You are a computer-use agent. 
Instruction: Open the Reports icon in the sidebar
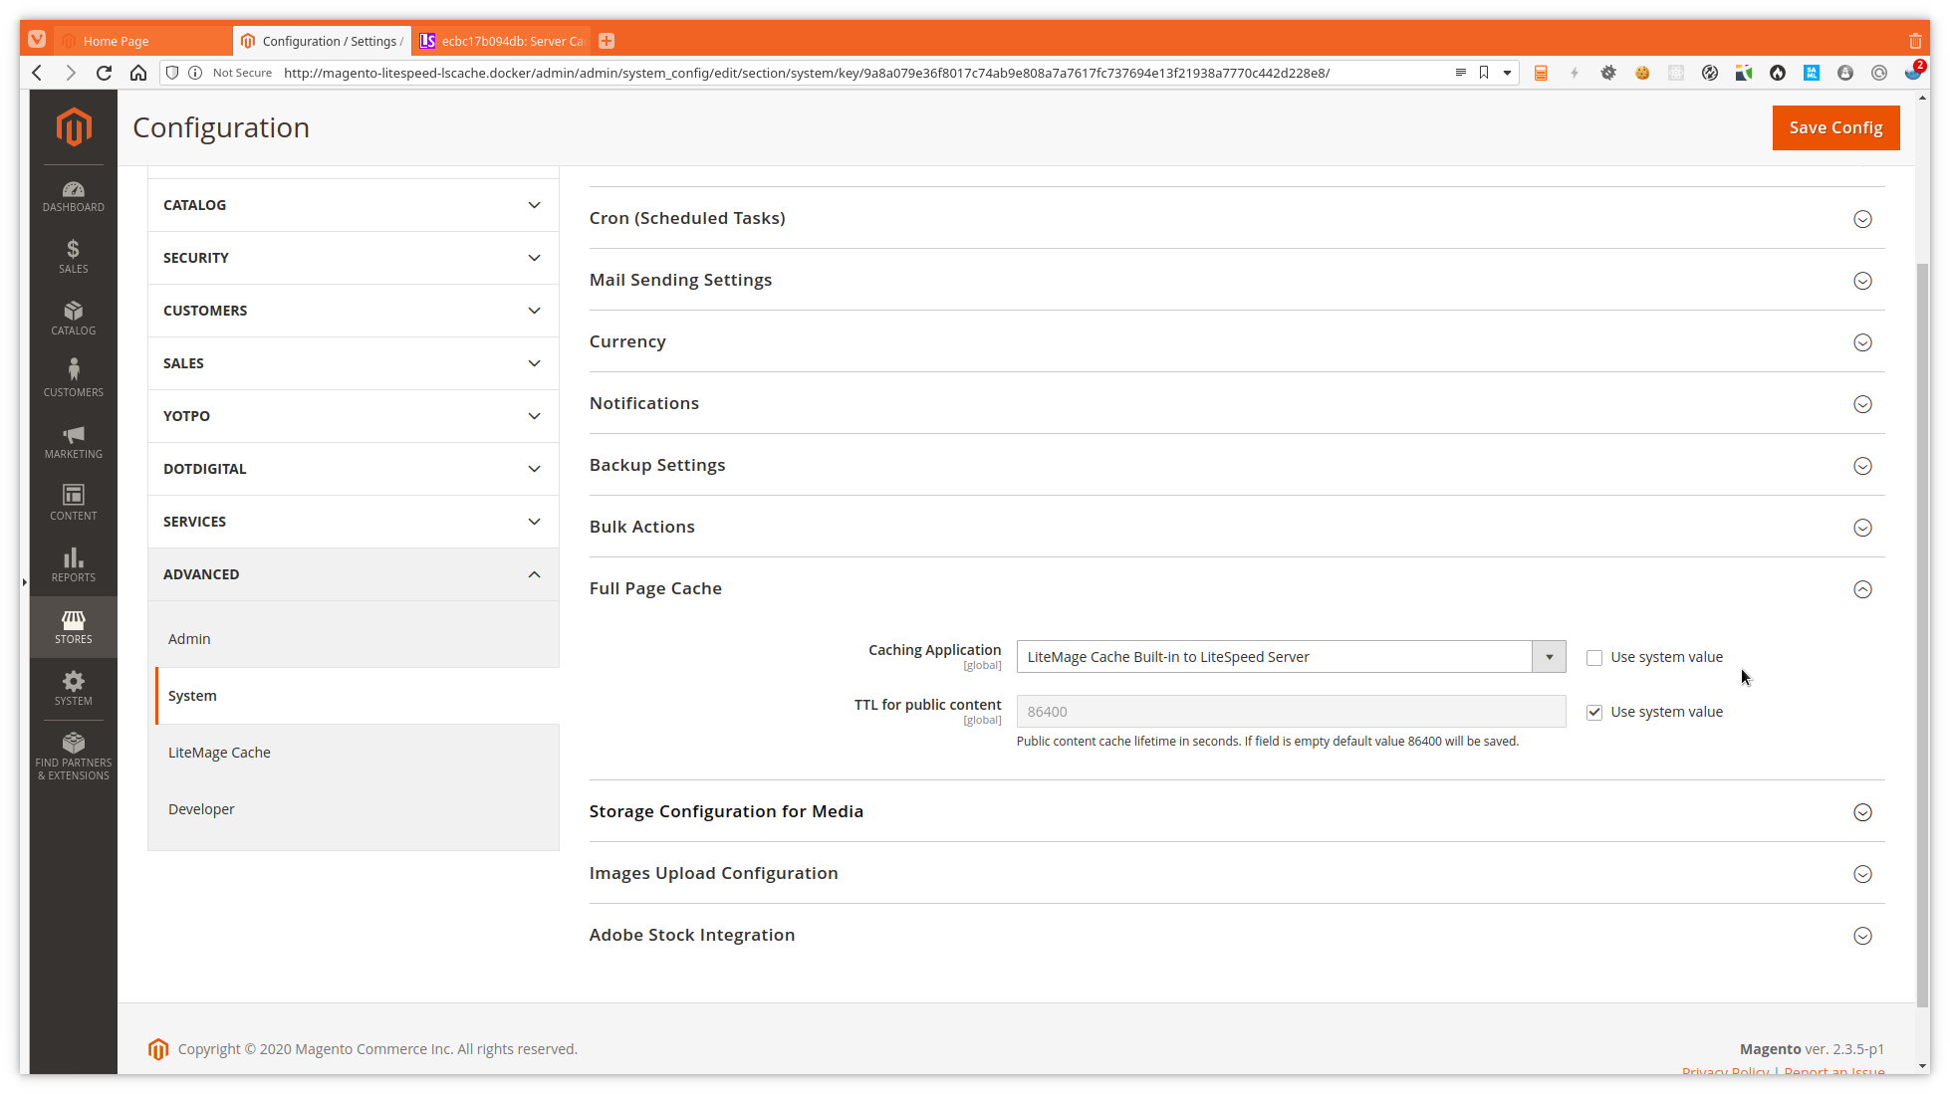pyautogui.click(x=73, y=563)
